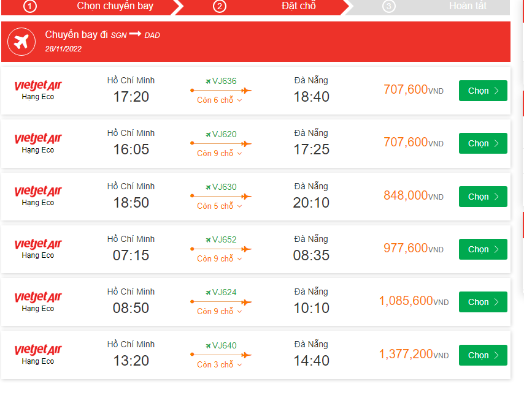This screenshot has height=395, width=524.
Task: Click the VietJet Air logo for flight VJ630
Action: click(x=38, y=191)
